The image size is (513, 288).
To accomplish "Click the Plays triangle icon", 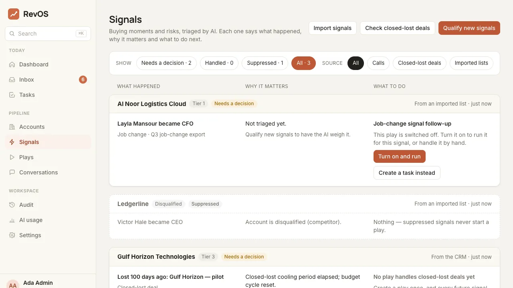I will pyautogui.click(x=12, y=157).
